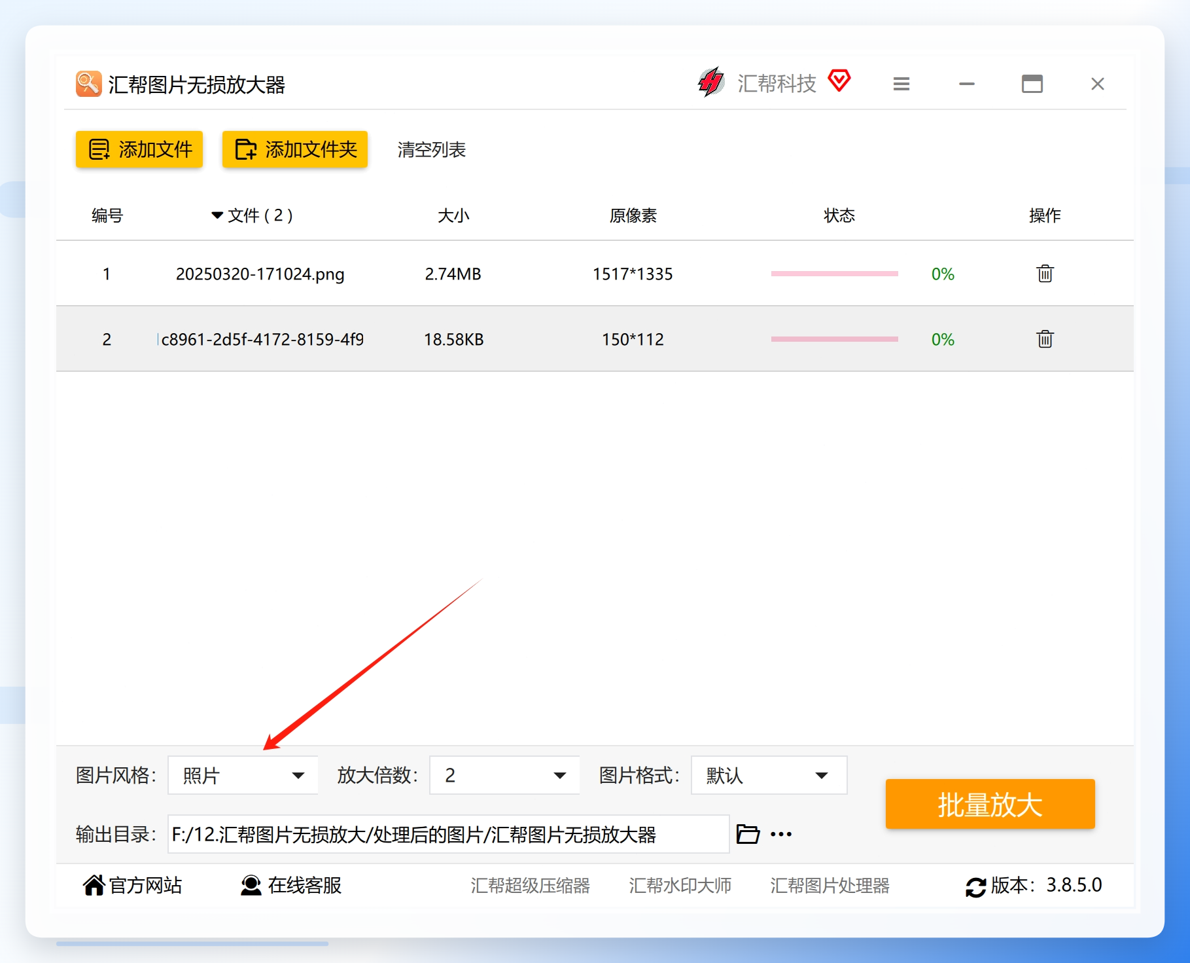Open 汇帮超级压缩器 link
This screenshot has height=963, width=1190.
[530, 885]
